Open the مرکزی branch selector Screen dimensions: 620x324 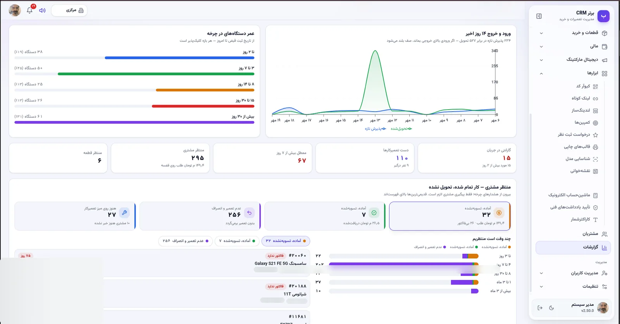click(x=69, y=10)
